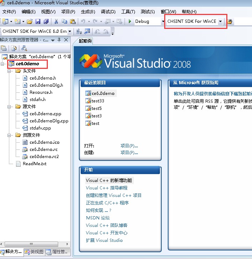Click the Open File folder icon
The height and width of the screenshot is (259, 252).
30,21
